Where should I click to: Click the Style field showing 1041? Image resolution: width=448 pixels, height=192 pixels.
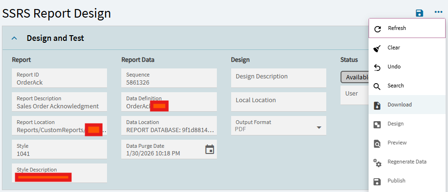point(59,149)
